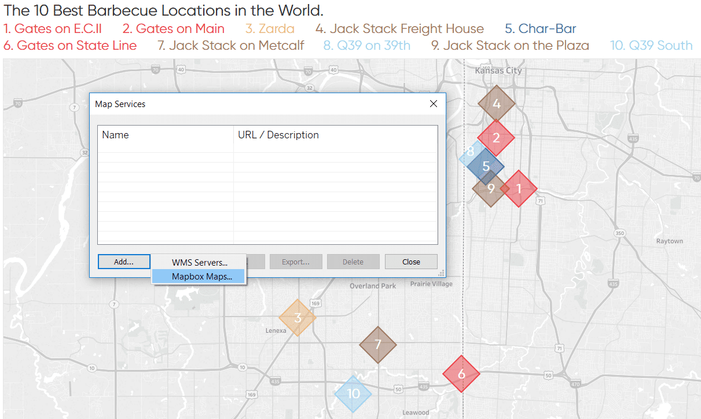This screenshot has width=701, height=419.
Task: Select Gates on Main in the legend
Action: tap(174, 28)
